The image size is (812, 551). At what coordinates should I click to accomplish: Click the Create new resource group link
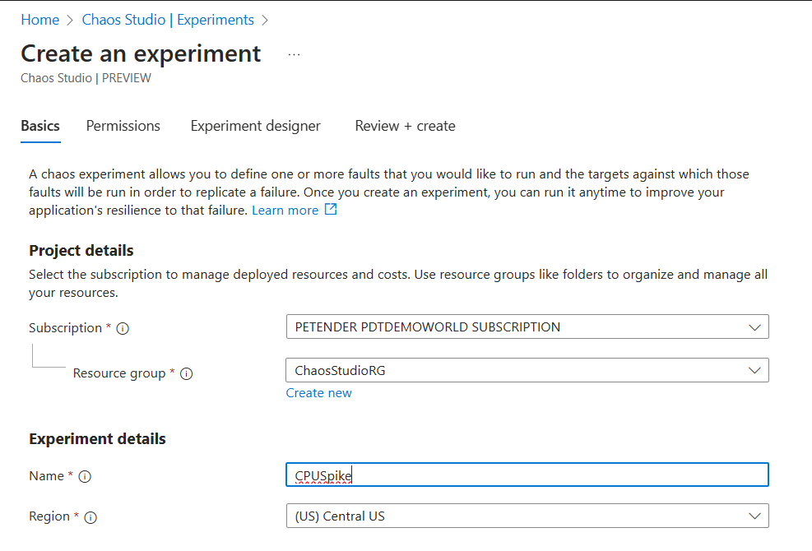[x=318, y=392]
